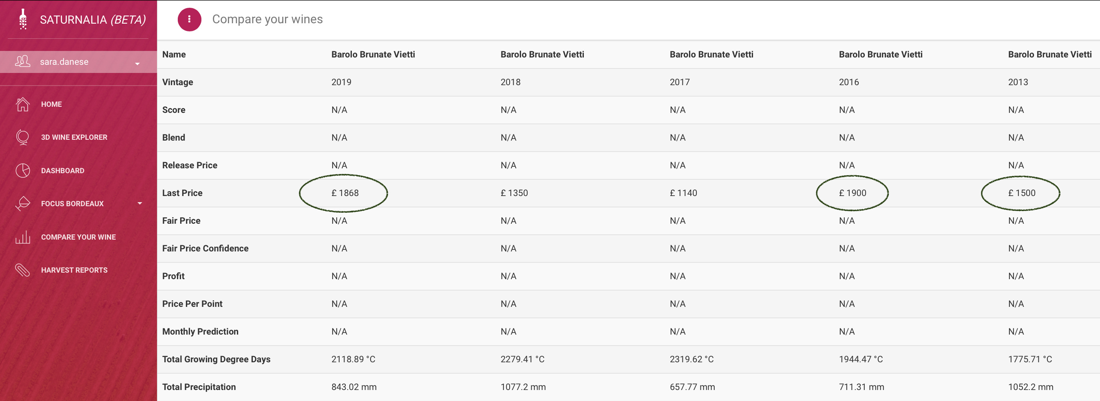Open 3D WINE EXPLORER page
The image size is (1100, 401).
[74, 137]
